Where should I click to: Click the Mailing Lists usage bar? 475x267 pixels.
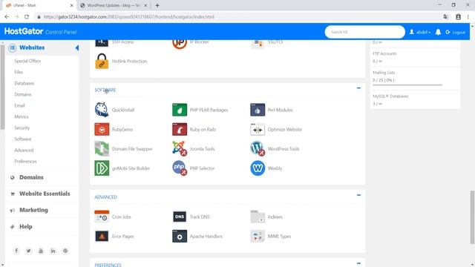pos(407,85)
